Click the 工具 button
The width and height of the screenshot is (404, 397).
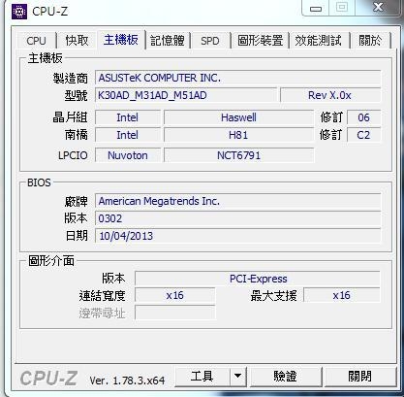click(x=202, y=377)
